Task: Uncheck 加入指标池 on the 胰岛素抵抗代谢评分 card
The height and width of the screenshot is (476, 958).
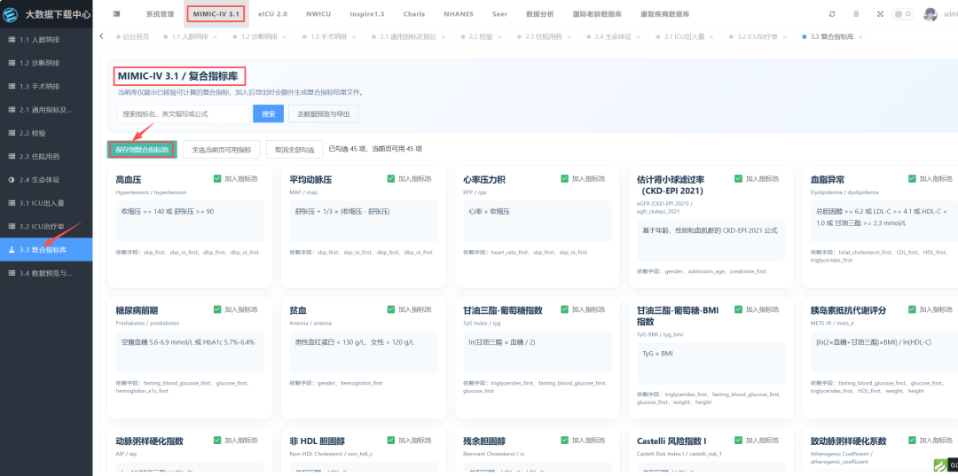Action: coord(912,309)
